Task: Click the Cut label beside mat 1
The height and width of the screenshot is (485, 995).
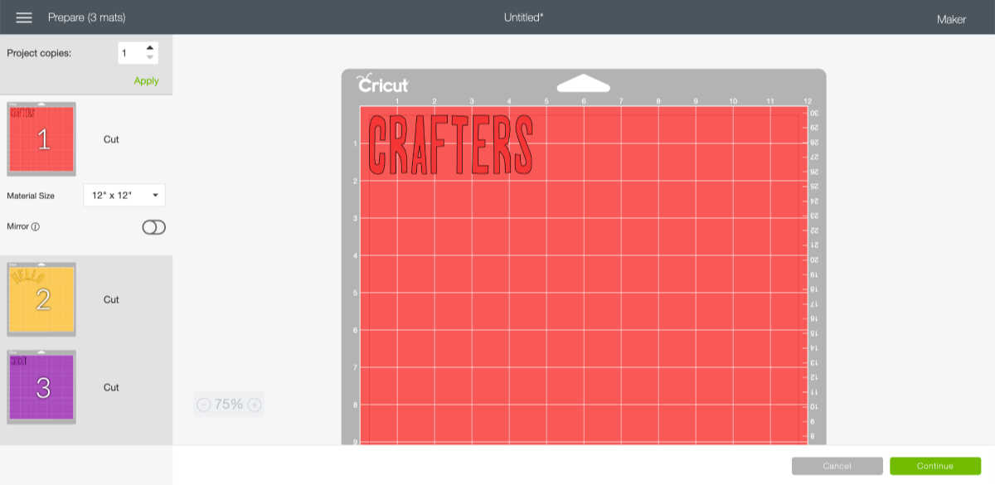Action: (111, 139)
